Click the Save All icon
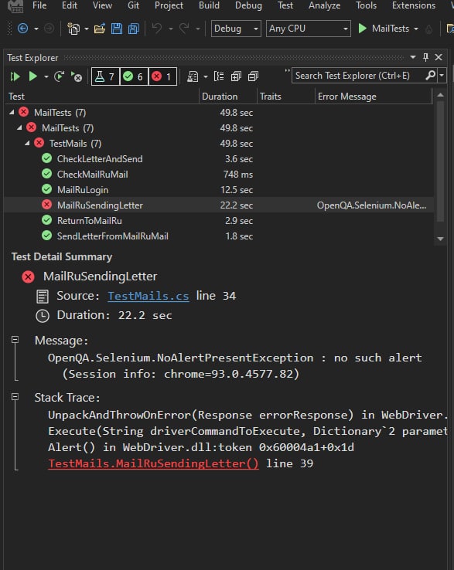454x570 pixels. click(x=134, y=29)
